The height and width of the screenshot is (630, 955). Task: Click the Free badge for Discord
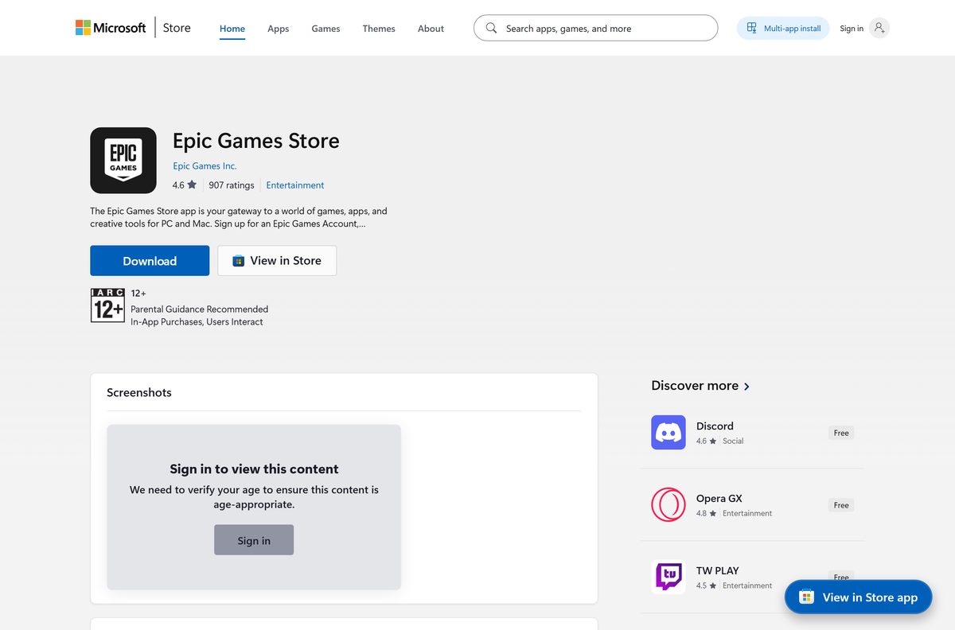[841, 434]
